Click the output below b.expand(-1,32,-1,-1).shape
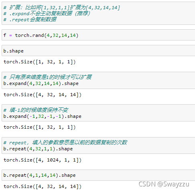Viewport: 195px width, 192px height. click(40, 127)
